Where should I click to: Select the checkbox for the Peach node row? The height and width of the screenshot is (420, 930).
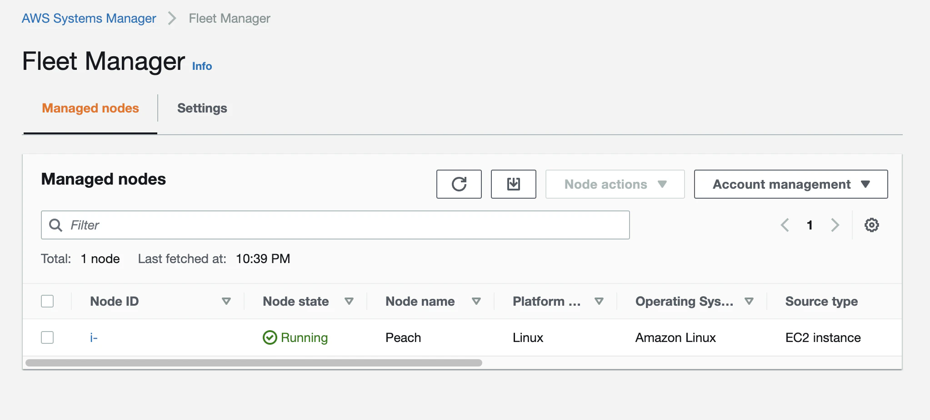(x=47, y=337)
